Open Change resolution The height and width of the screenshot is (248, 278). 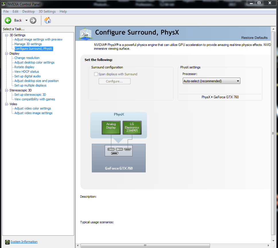pos(27,58)
